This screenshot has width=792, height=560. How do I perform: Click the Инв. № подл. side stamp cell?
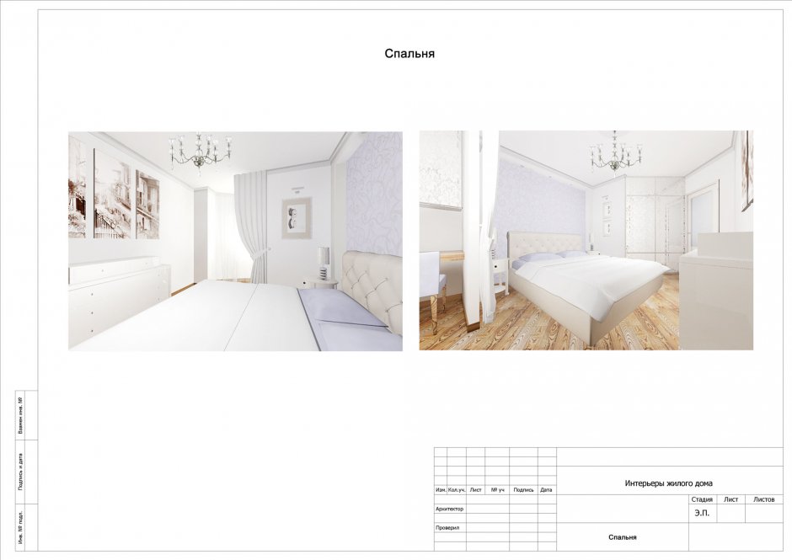[20, 527]
